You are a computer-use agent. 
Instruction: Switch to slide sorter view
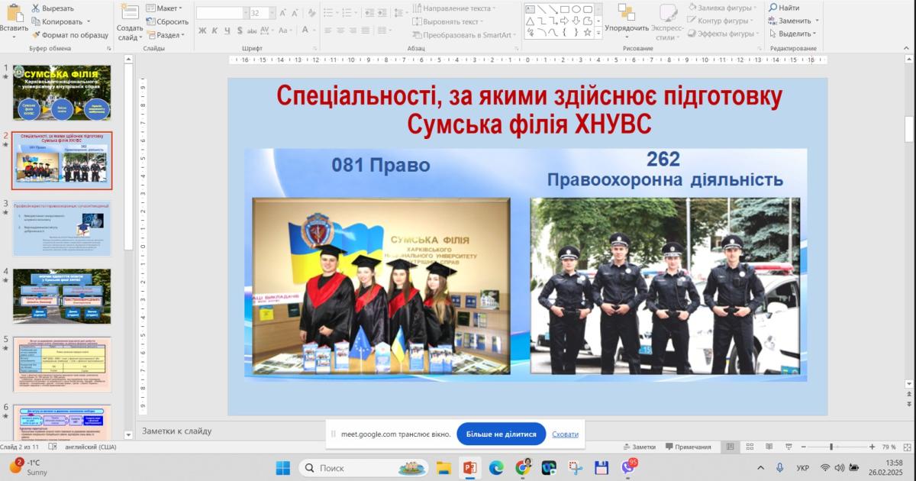pyautogui.click(x=748, y=447)
